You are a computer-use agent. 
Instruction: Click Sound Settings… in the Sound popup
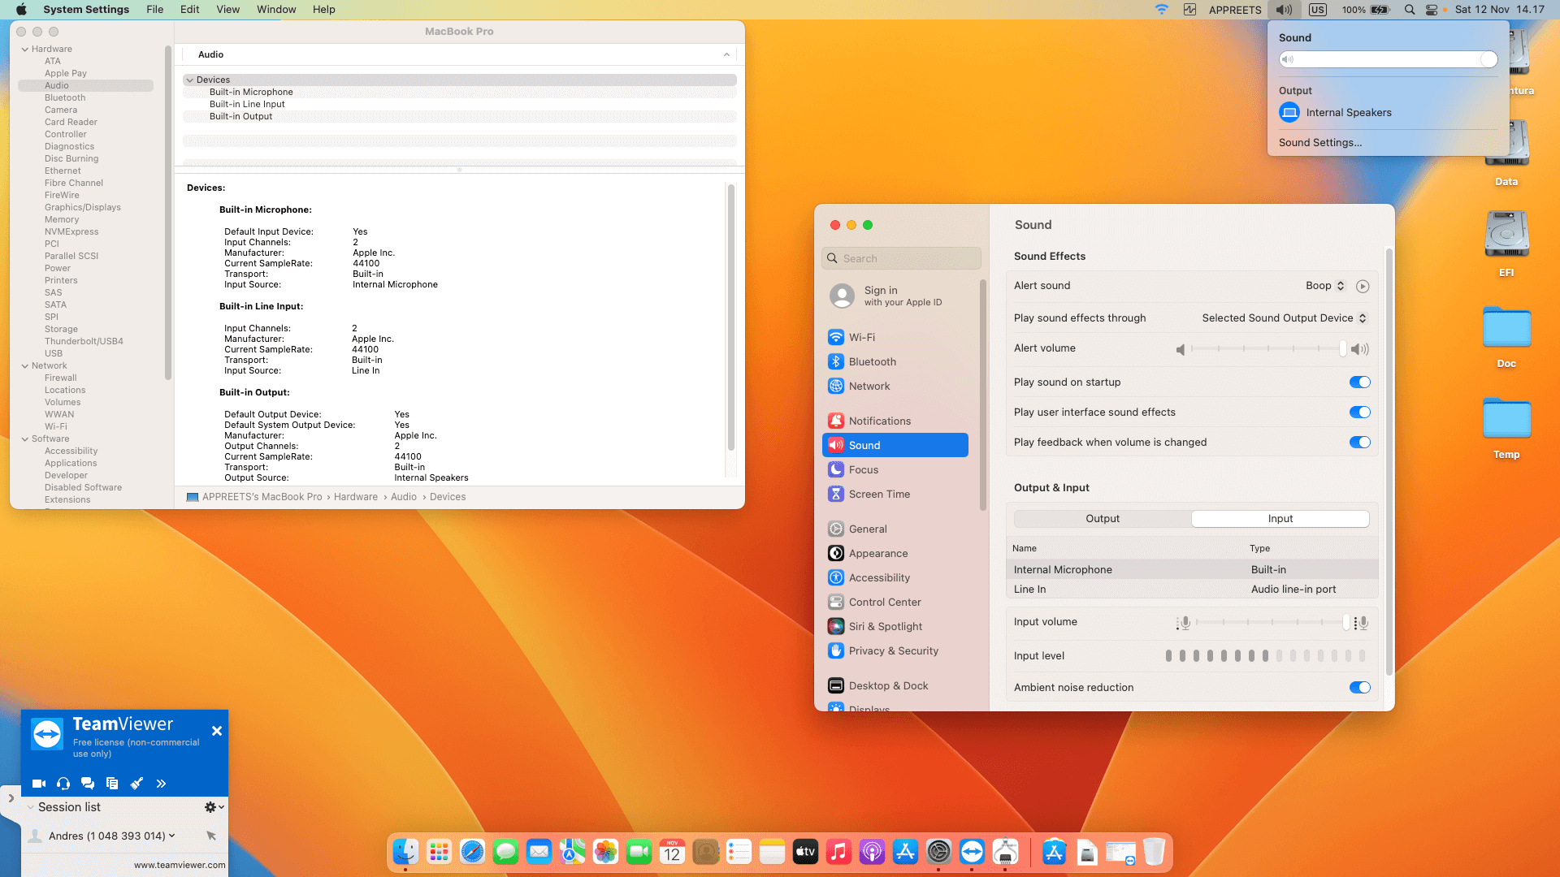(1320, 143)
